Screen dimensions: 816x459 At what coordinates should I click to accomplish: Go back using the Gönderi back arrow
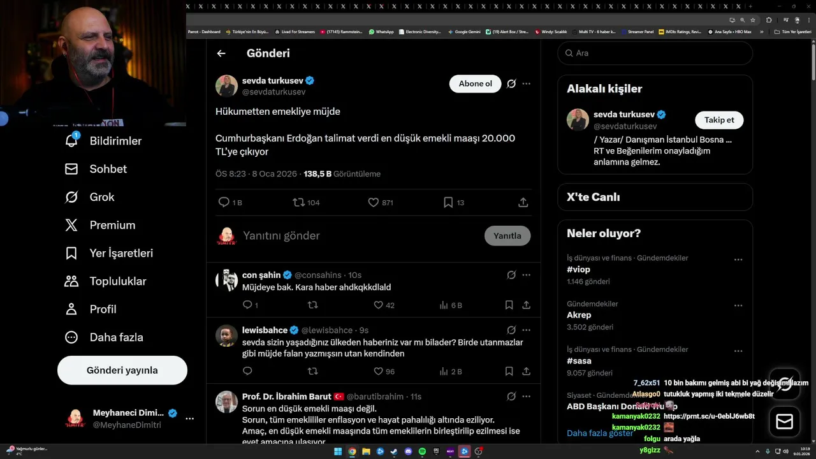point(221,54)
